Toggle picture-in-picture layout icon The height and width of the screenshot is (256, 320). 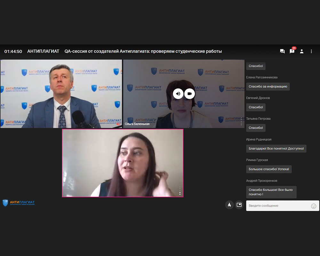pyautogui.click(x=239, y=205)
